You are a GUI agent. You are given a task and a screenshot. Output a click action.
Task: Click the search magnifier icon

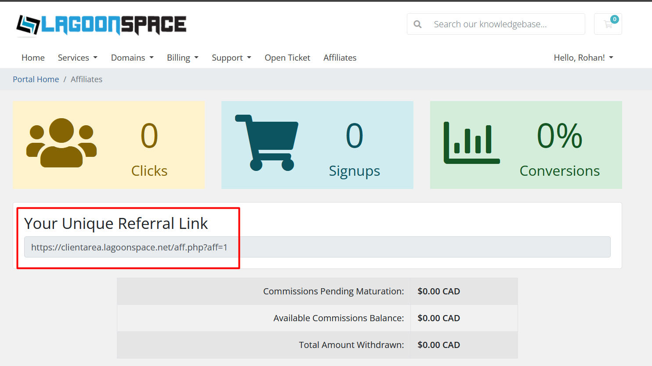click(x=418, y=24)
